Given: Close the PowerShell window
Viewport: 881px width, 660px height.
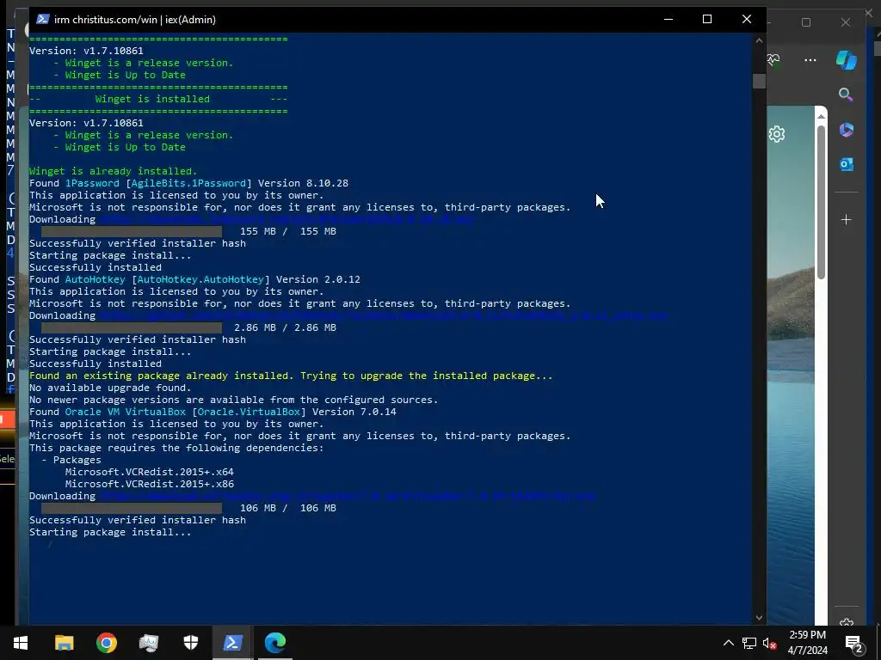Looking at the screenshot, I should (x=746, y=19).
